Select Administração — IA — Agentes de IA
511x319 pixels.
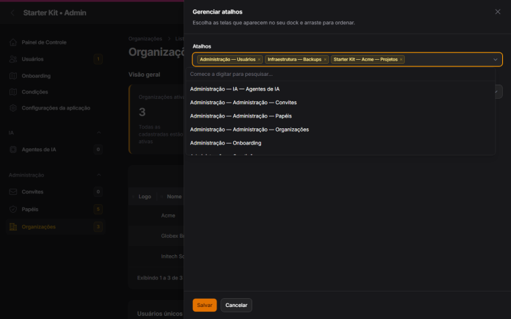pyautogui.click(x=341, y=89)
